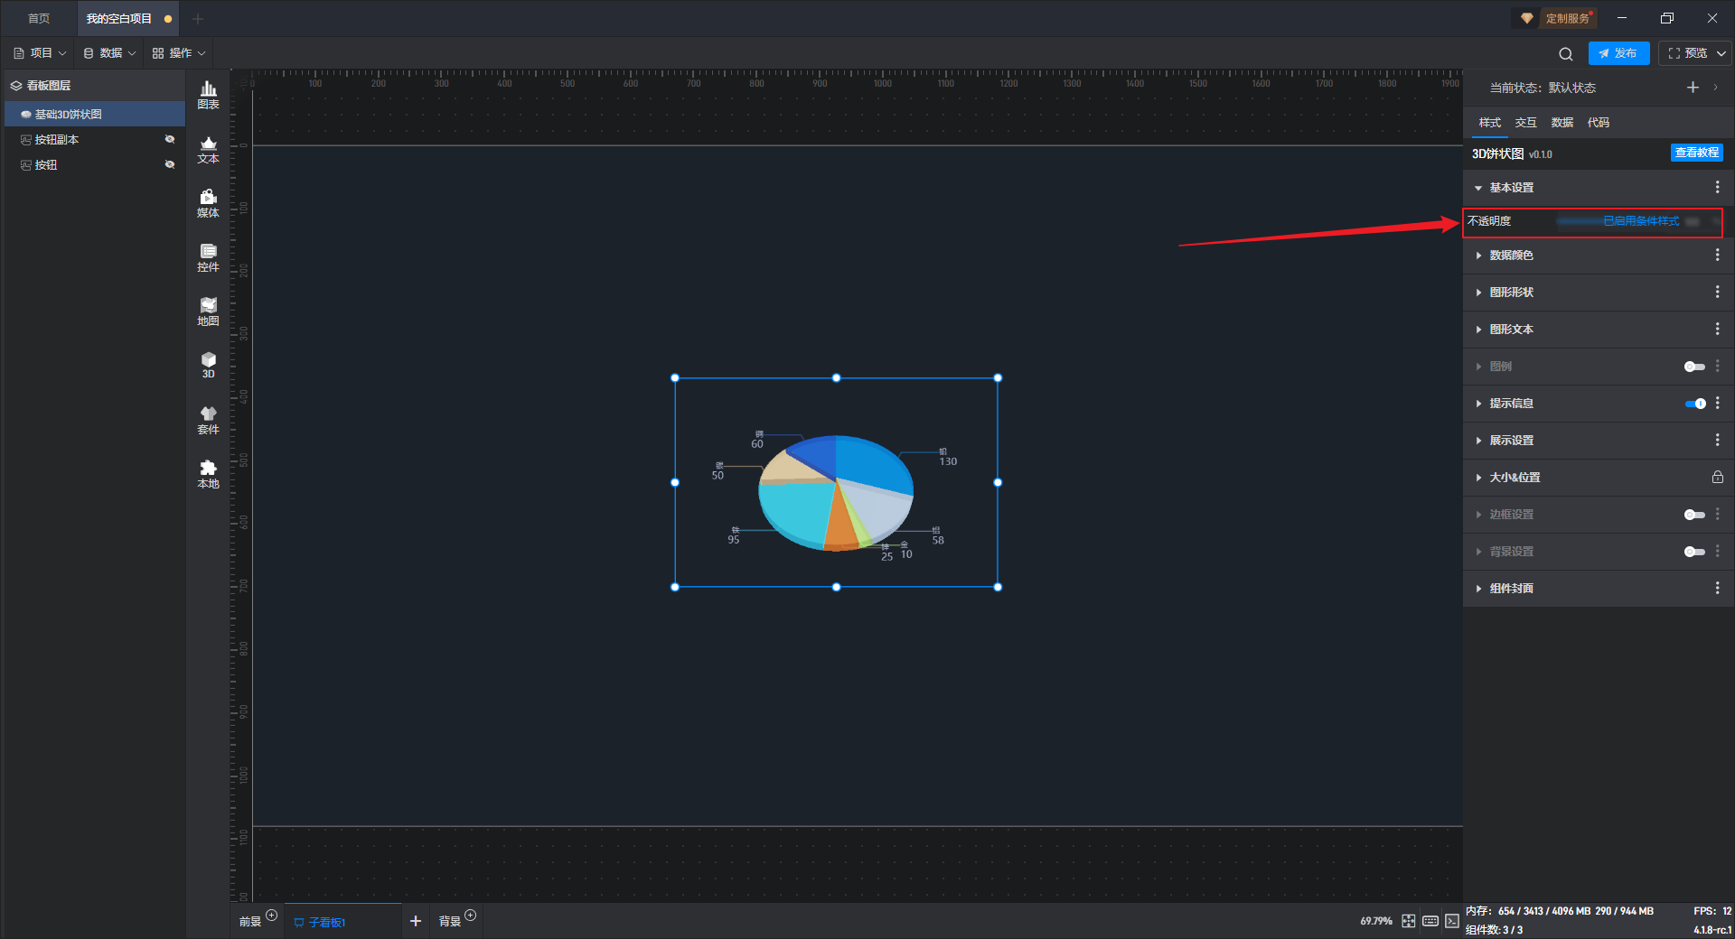The image size is (1735, 939).
Task: Open the 控件 controls components icon
Action: tap(208, 257)
